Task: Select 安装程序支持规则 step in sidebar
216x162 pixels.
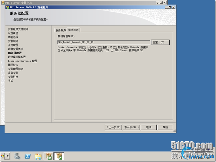Action: (x=18, y=29)
